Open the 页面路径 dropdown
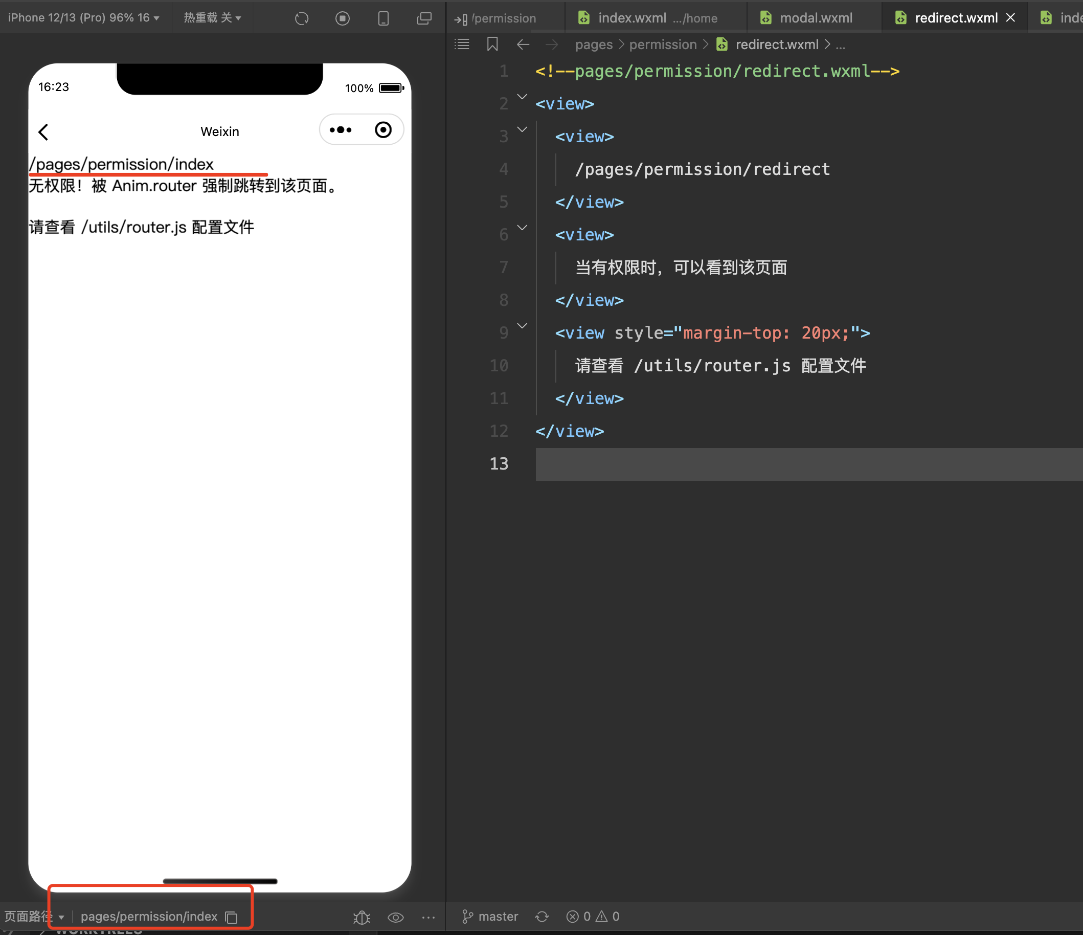Image resolution: width=1083 pixels, height=935 pixels. pyautogui.click(x=34, y=916)
